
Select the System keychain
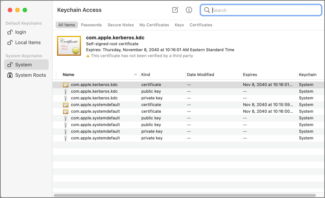(26, 65)
